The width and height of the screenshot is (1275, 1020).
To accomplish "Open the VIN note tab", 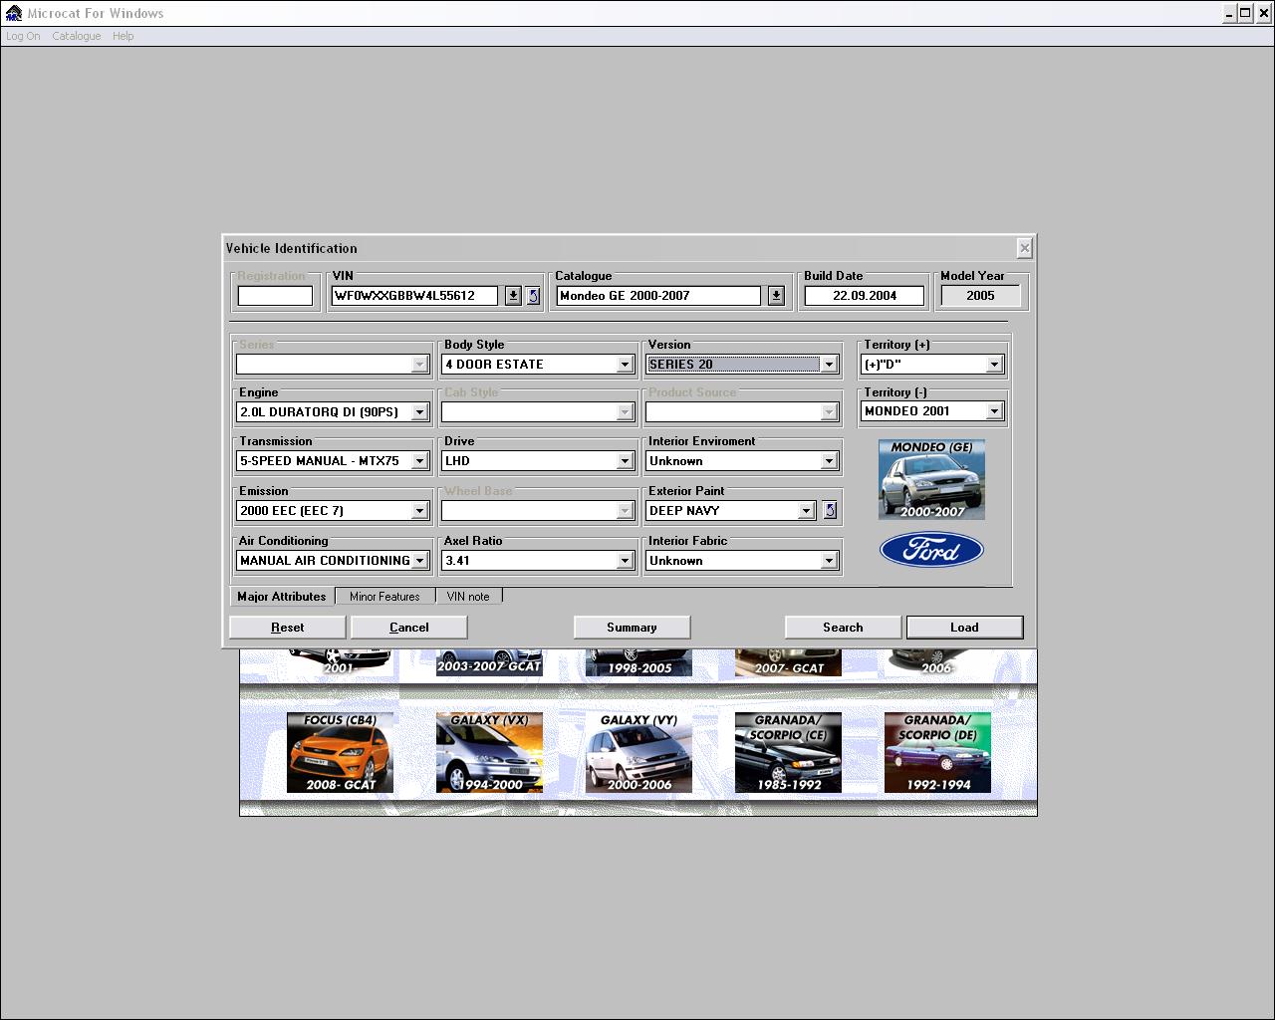I will point(468,597).
